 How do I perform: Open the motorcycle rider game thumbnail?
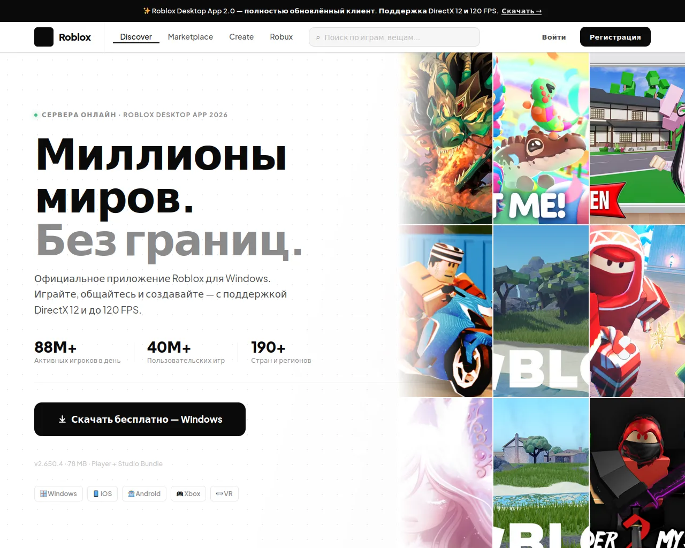[445, 311]
